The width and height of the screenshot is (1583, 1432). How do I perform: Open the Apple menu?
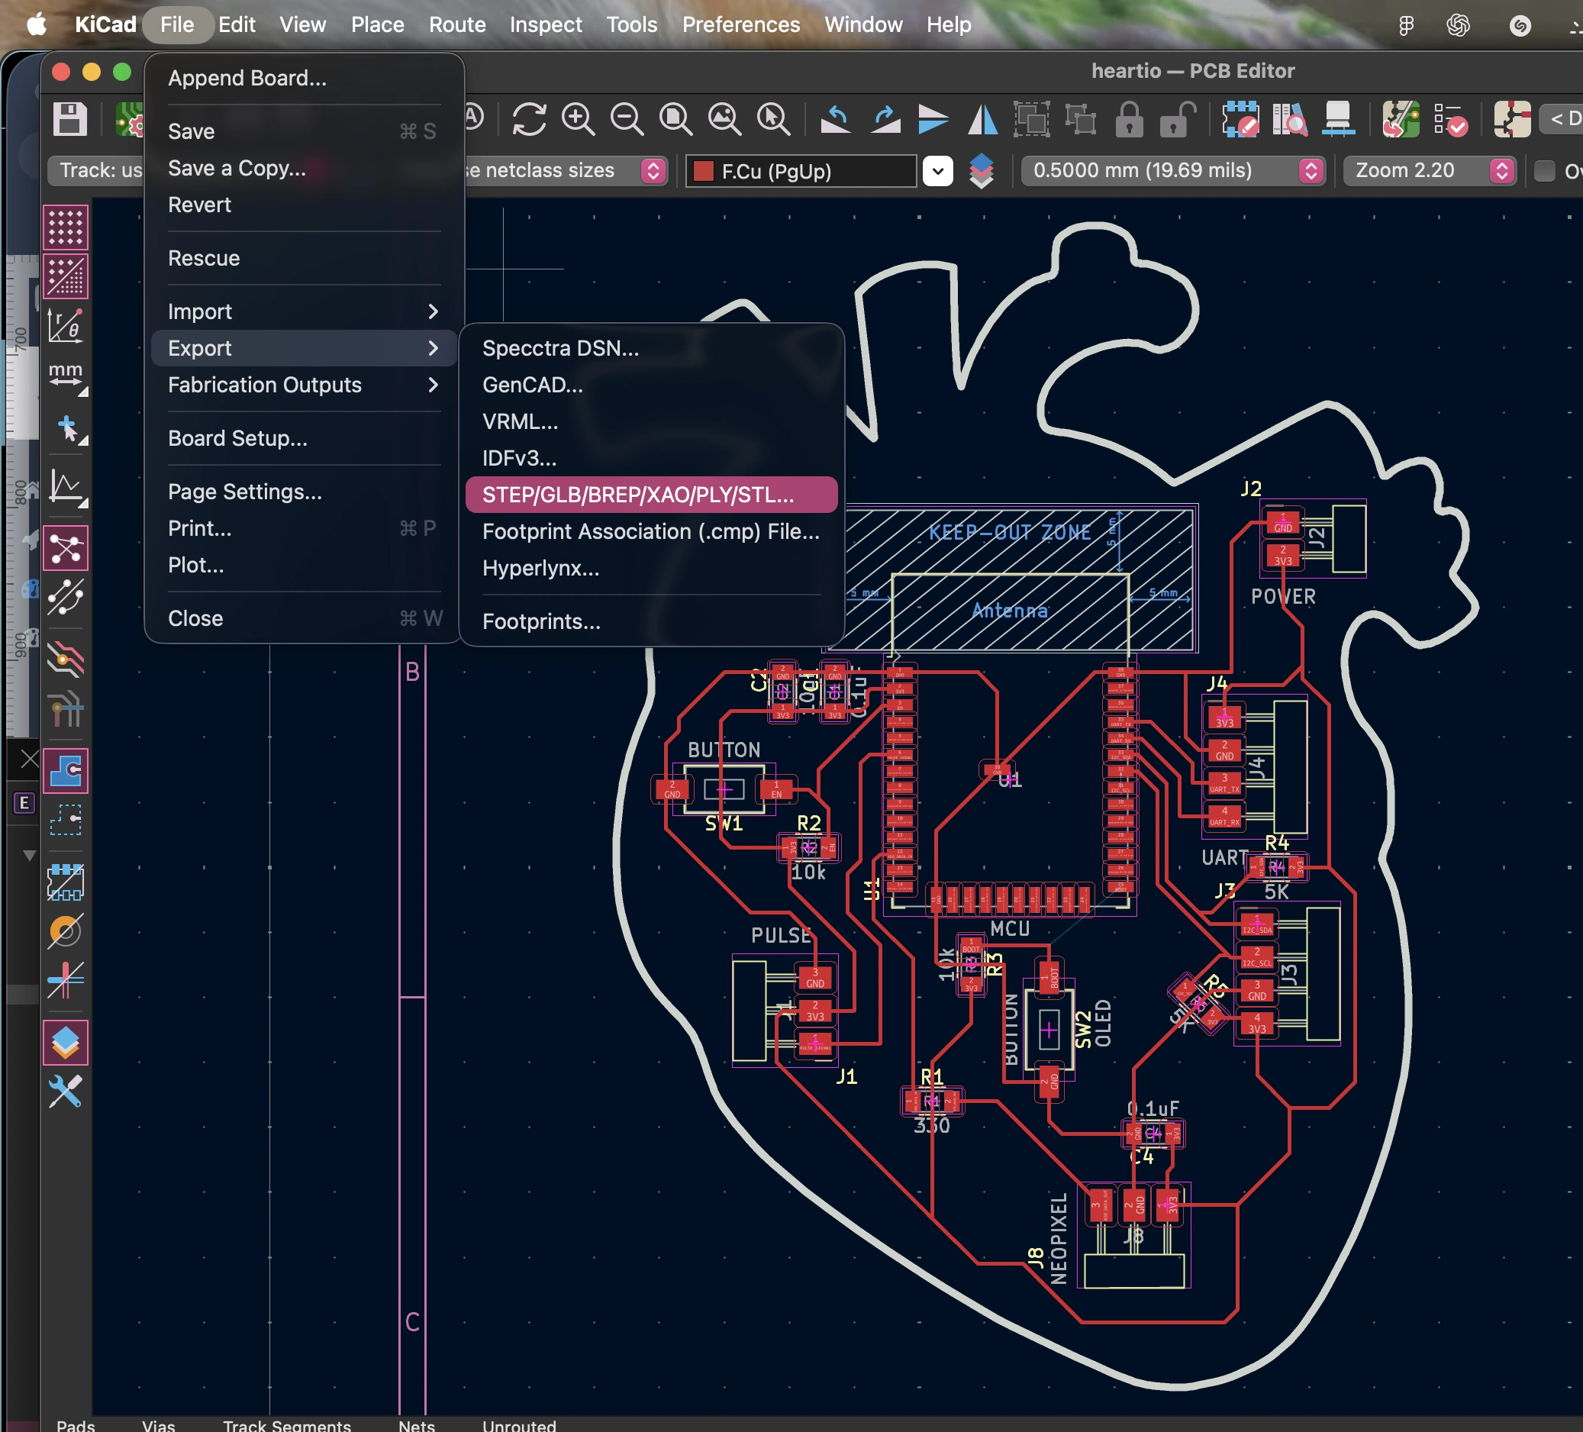click(x=36, y=24)
